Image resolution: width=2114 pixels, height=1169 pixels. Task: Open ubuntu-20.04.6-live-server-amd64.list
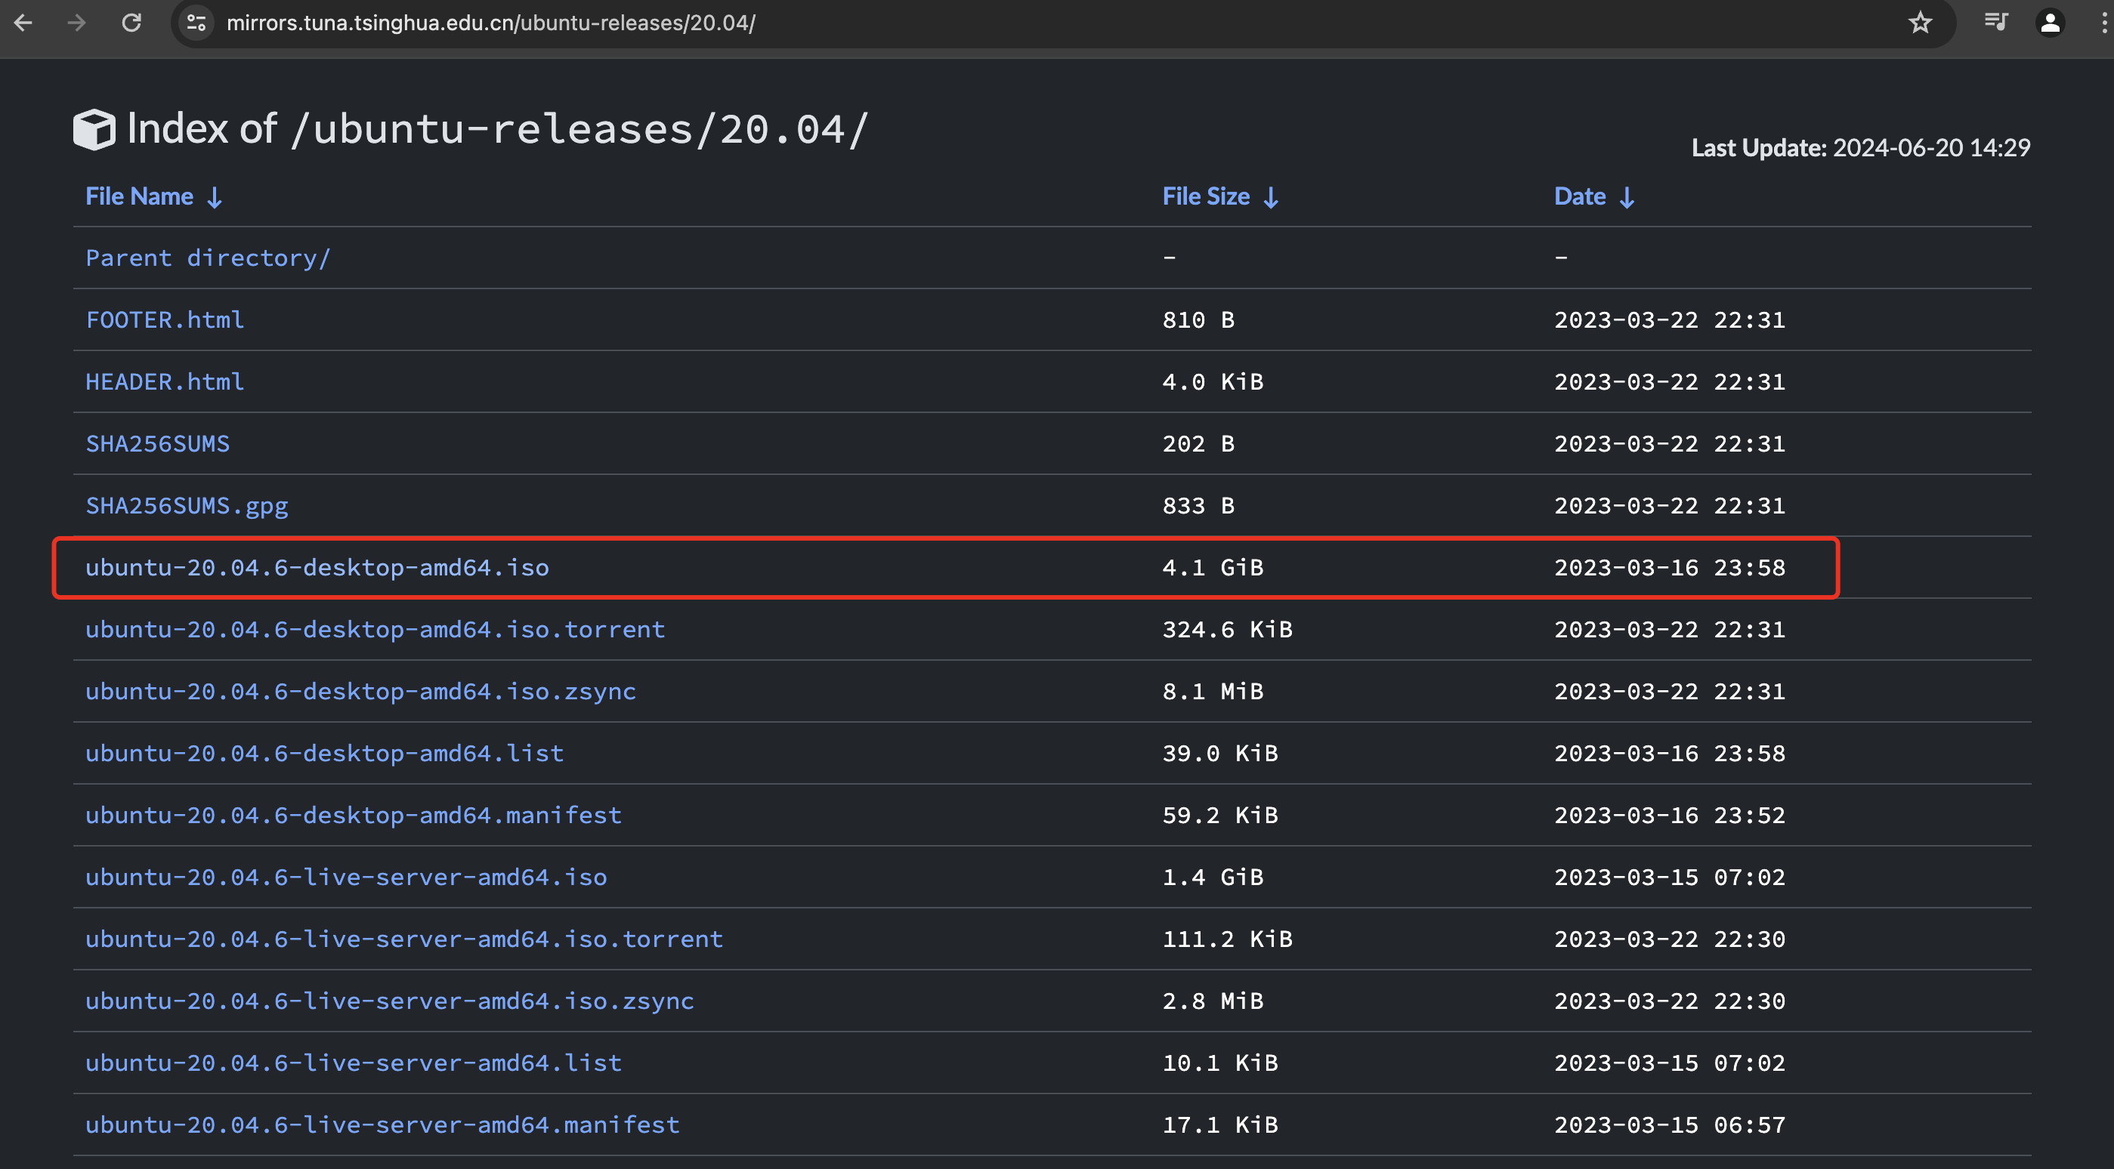(x=354, y=1063)
